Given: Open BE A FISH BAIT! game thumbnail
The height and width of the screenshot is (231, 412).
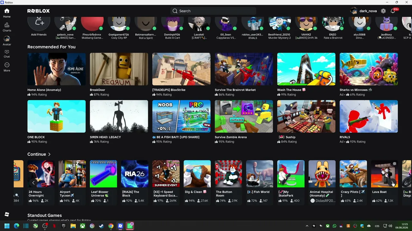Looking at the screenshot, I should point(182,116).
